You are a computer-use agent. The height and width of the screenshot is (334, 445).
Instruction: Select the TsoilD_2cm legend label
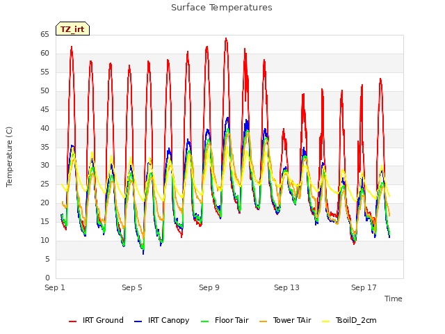point(356,320)
